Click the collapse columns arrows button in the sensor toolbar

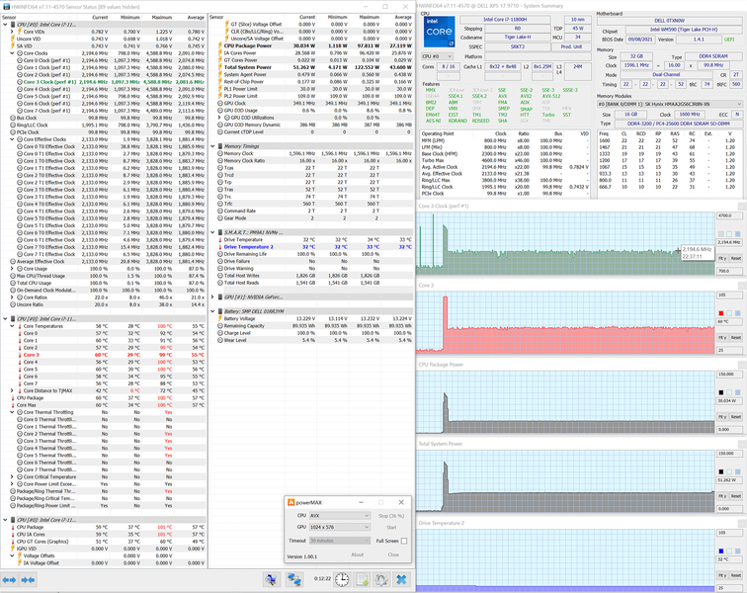28,579
